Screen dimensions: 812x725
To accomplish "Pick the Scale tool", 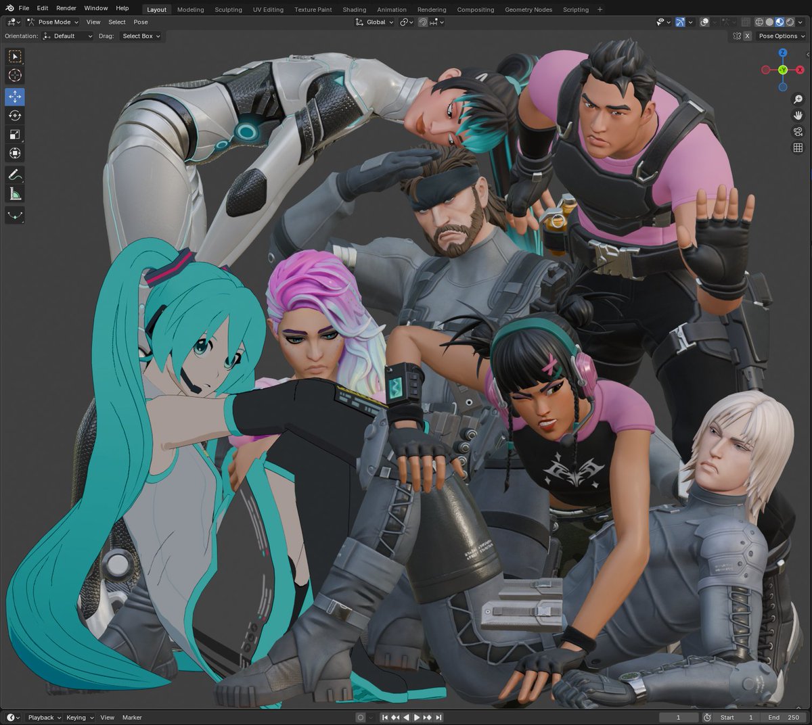I will coord(15,135).
